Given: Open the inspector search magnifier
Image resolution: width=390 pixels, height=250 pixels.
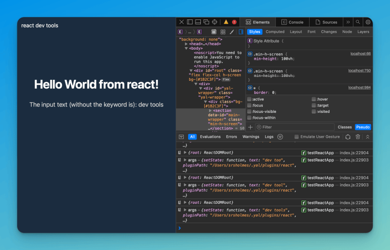Looking at the screenshot, I should click(358, 22).
